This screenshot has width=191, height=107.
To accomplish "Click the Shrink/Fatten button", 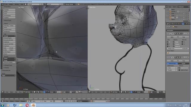I will (9, 15).
